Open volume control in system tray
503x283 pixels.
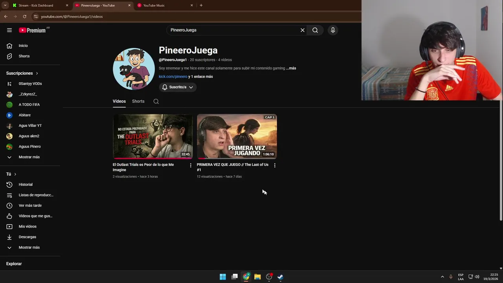pos(477,277)
